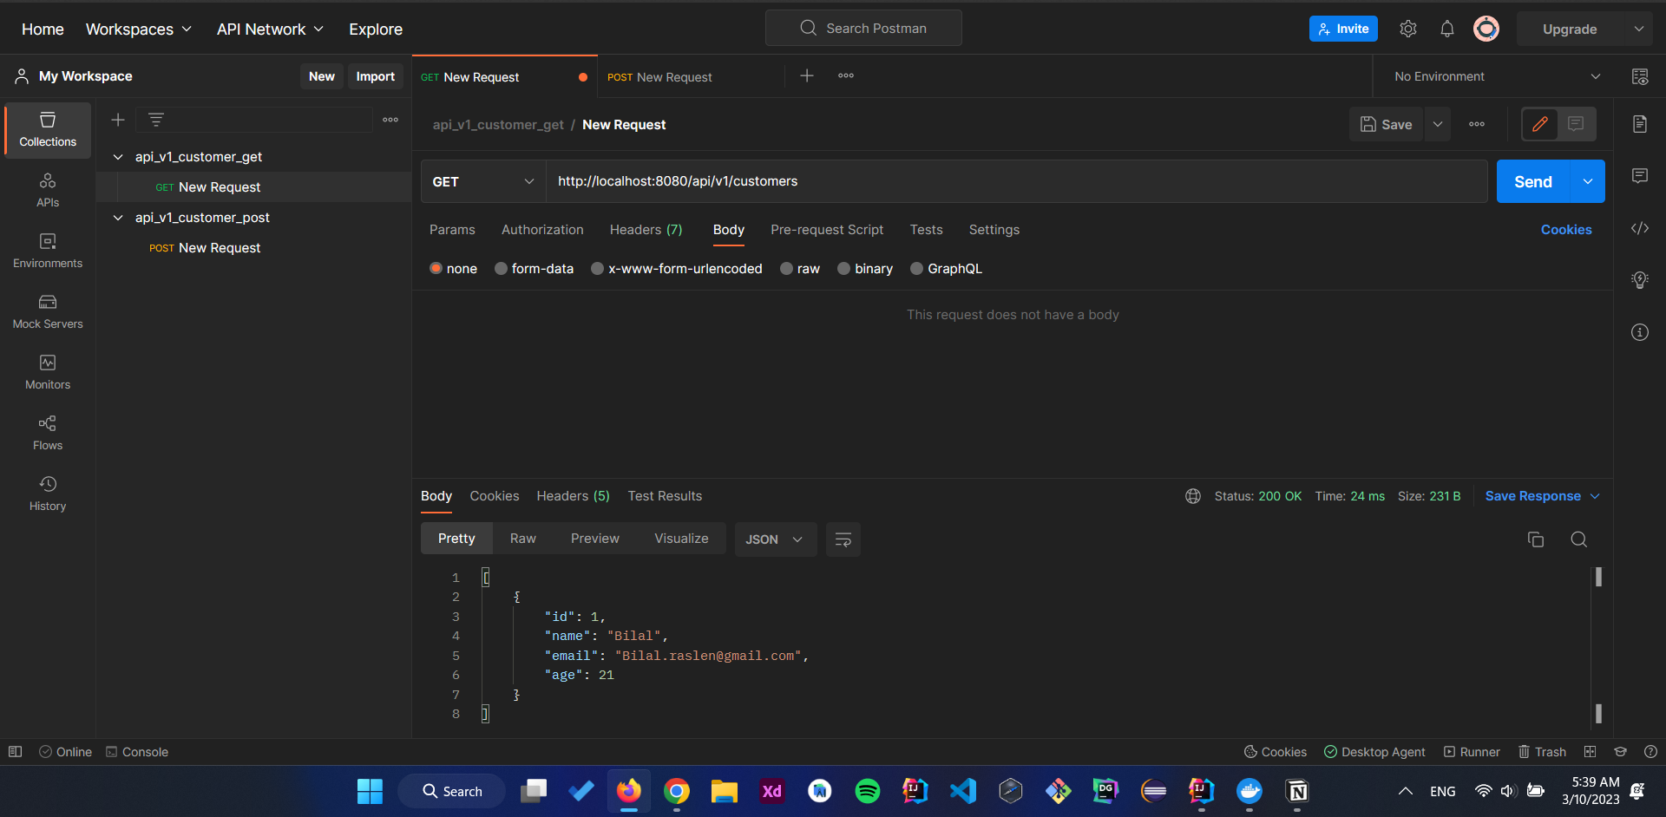Click the Import button
1666x817 pixels.
click(x=375, y=76)
